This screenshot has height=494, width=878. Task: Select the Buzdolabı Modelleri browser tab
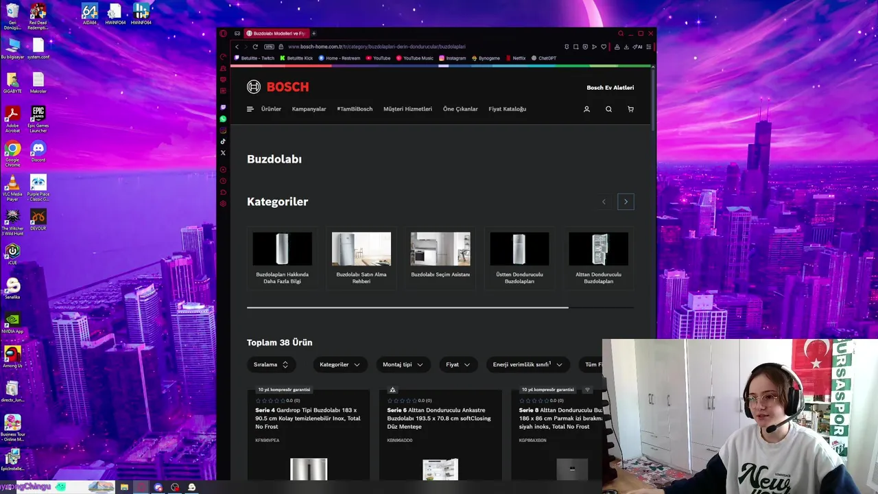(276, 33)
